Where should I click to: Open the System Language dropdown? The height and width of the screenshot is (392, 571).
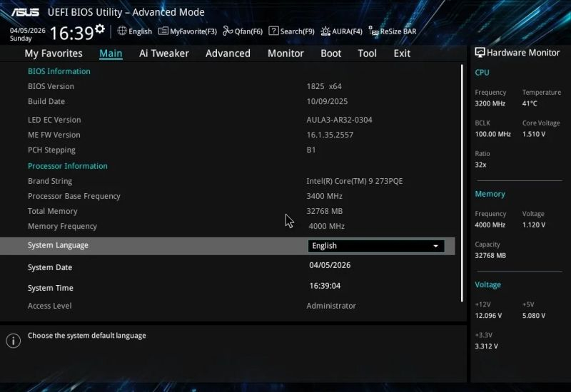pyautogui.click(x=375, y=246)
